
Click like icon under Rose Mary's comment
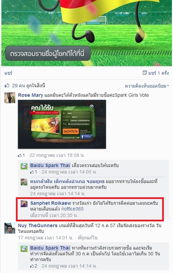(x=20, y=155)
